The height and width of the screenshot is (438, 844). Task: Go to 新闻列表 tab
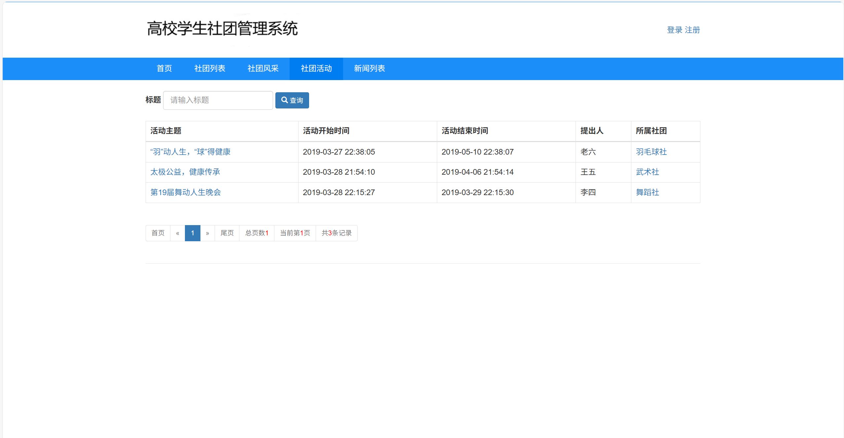point(369,69)
